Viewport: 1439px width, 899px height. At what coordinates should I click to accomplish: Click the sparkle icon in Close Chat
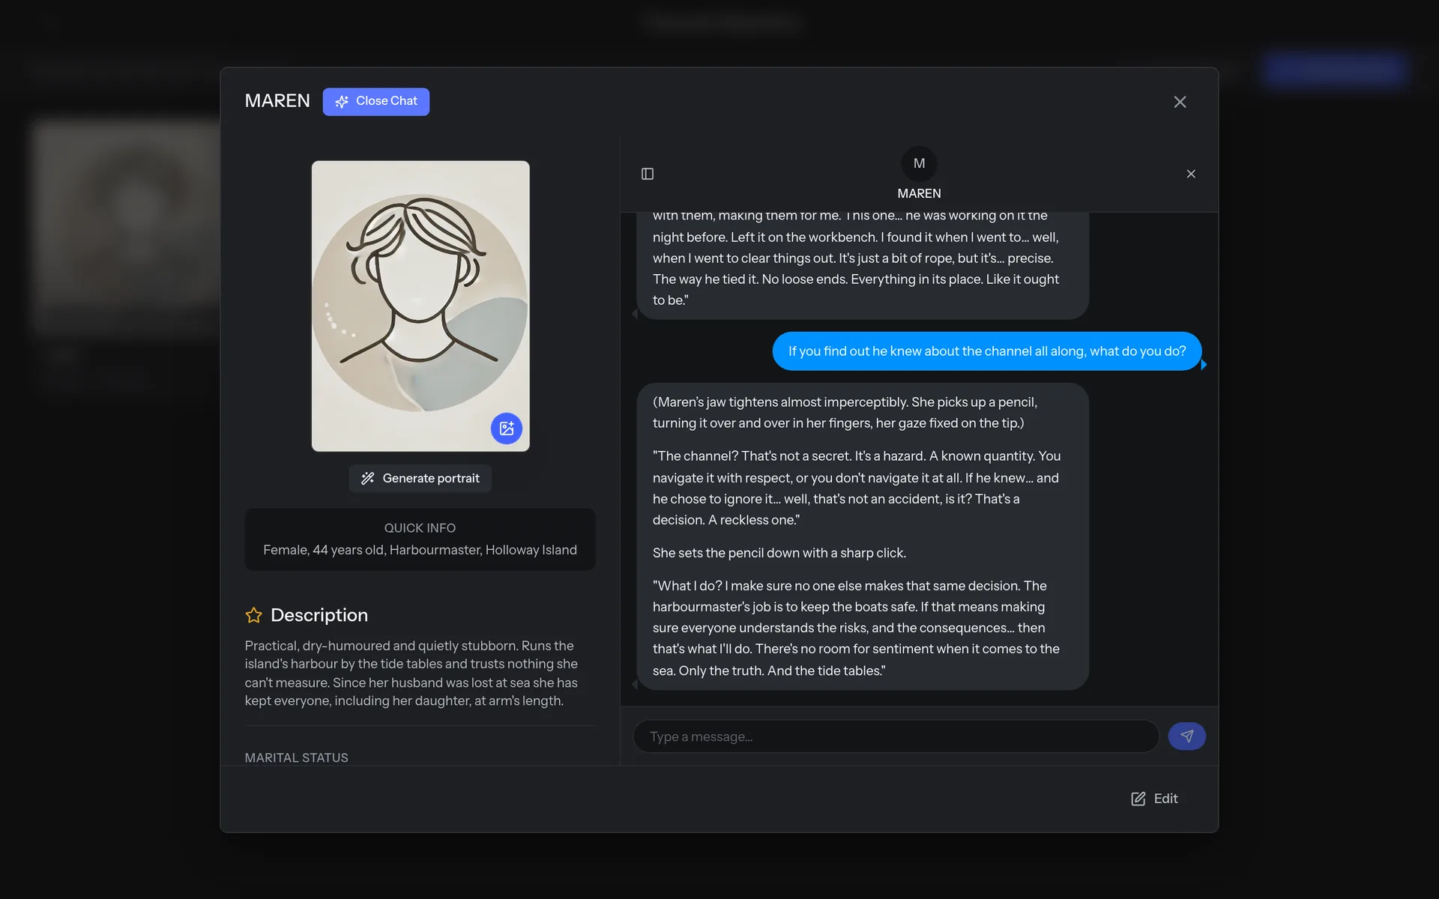click(342, 101)
